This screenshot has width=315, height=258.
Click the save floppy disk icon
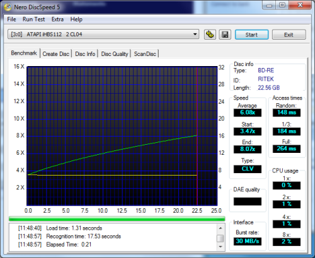pos(225,35)
